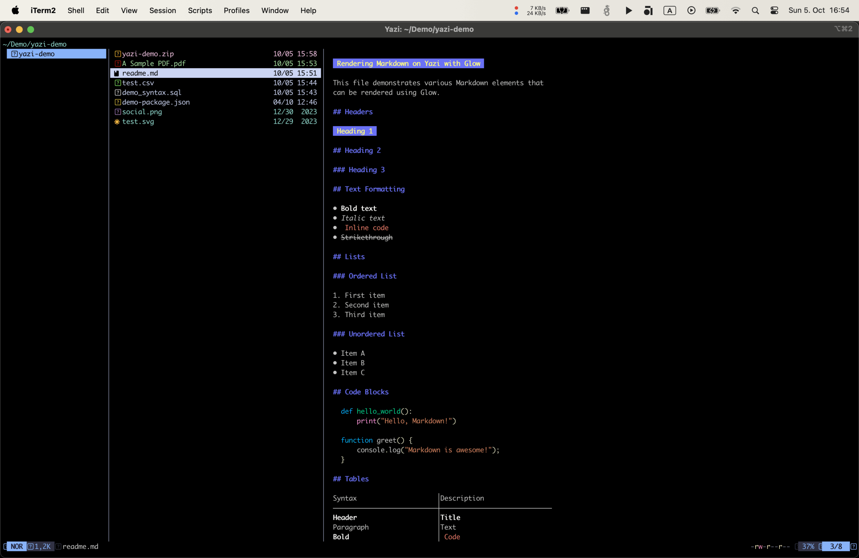The height and width of the screenshot is (558, 859).
Task: Select the yazi-demo folder in parent pane
Action: [x=36, y=54]
